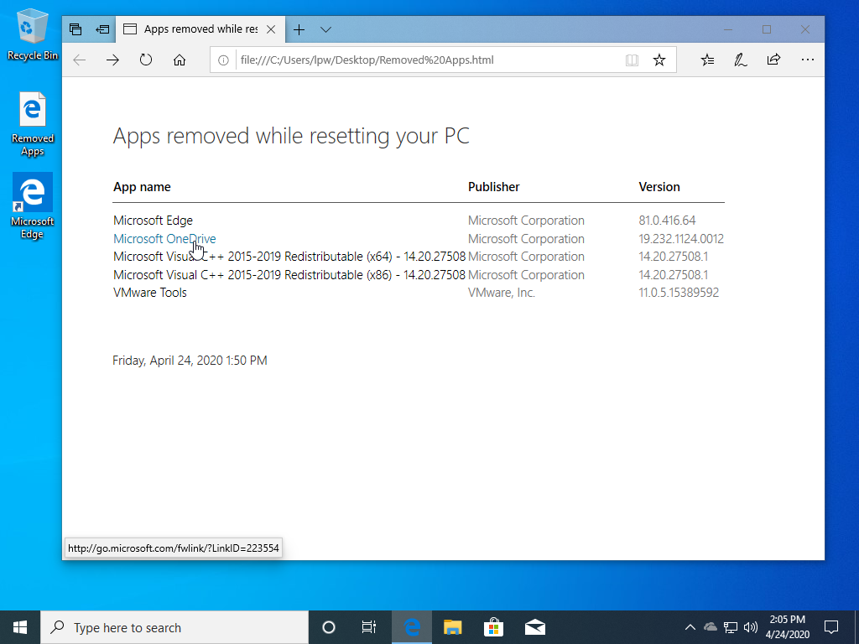
Task: Open the Action Center notifications
Action: [831, 627]
